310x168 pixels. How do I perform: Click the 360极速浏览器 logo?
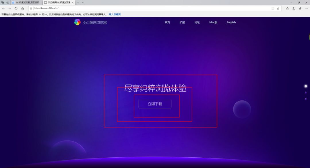tap(90, 22)
